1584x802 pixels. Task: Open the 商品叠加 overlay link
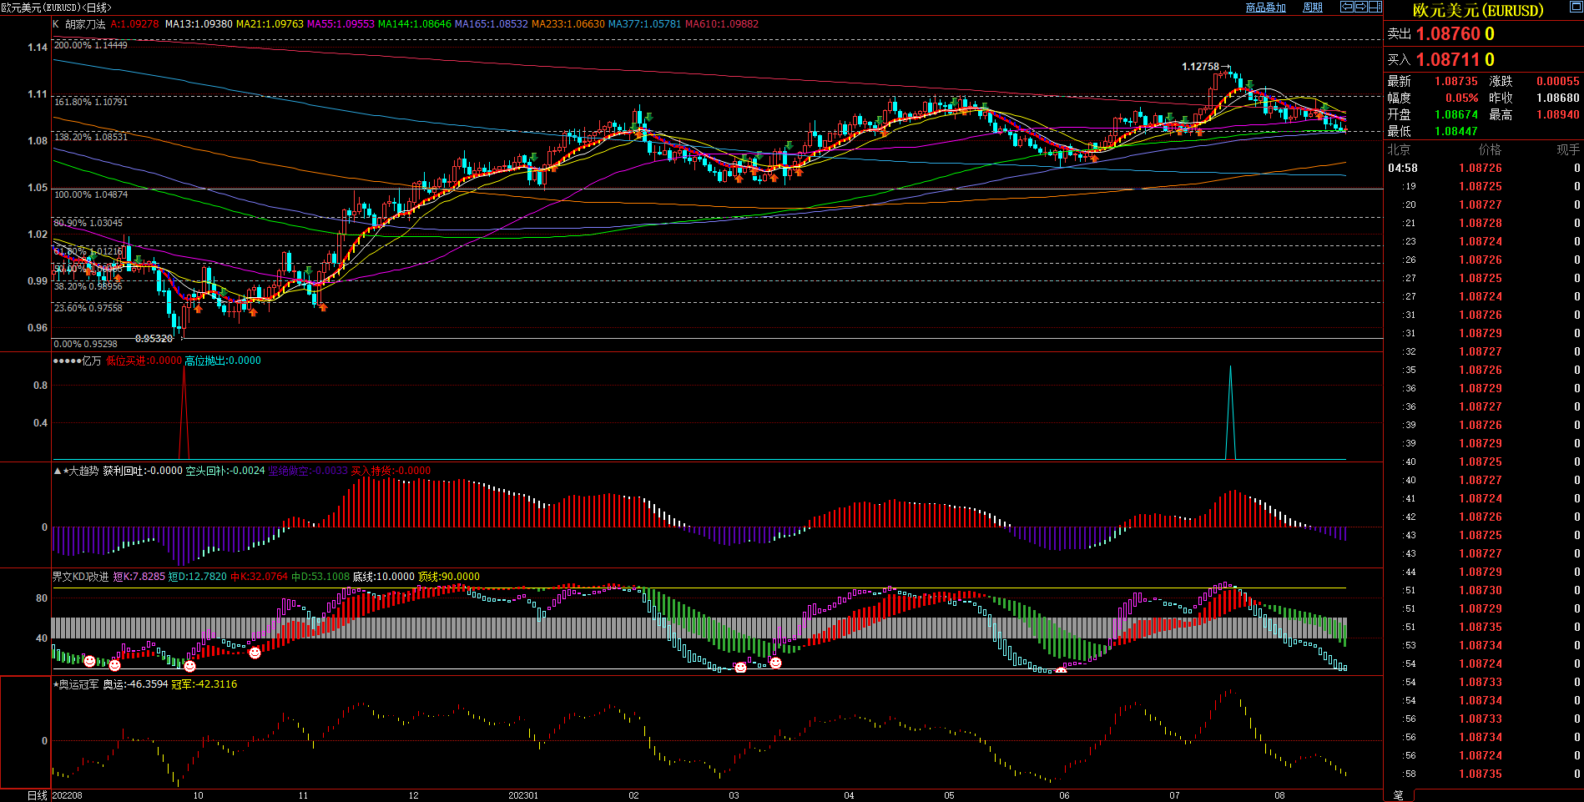coord(1265,8)
